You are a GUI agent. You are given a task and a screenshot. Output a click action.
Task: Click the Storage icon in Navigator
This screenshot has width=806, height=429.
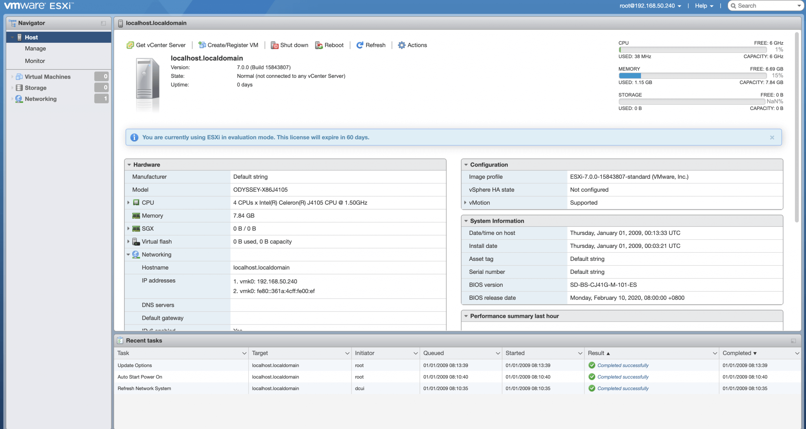point(19,88)
